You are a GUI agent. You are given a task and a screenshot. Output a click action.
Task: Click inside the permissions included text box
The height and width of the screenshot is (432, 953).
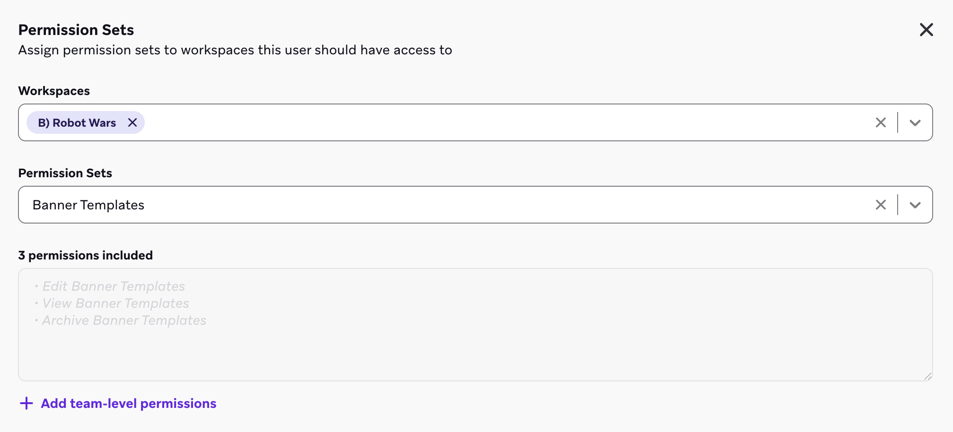coord(473,350)
